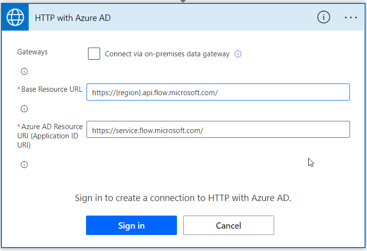This screenshot has height=251, width=367.
Task: Click info icon below Azure AD Resource URI
Action: point(24,165)
